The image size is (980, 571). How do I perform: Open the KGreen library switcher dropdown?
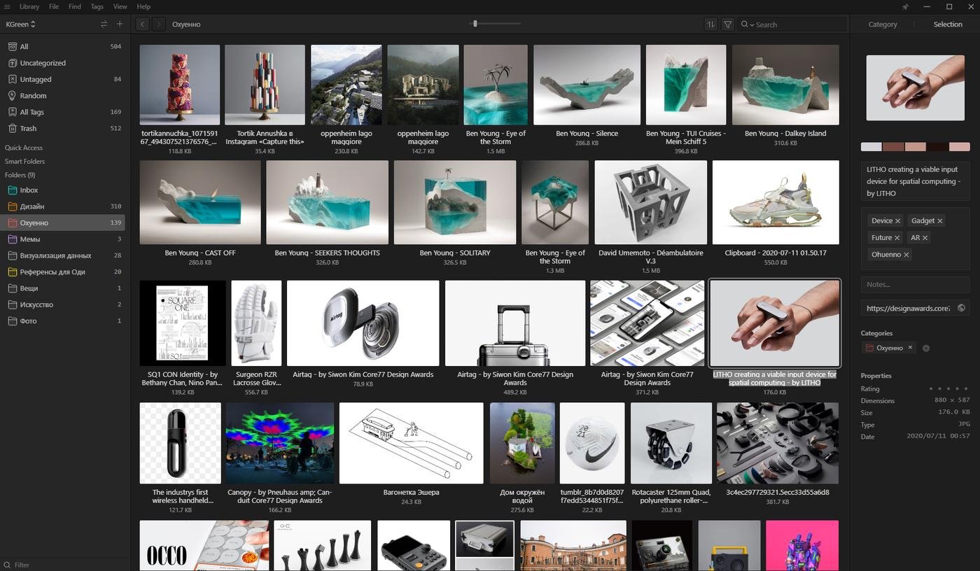click(x=21, y=24)
